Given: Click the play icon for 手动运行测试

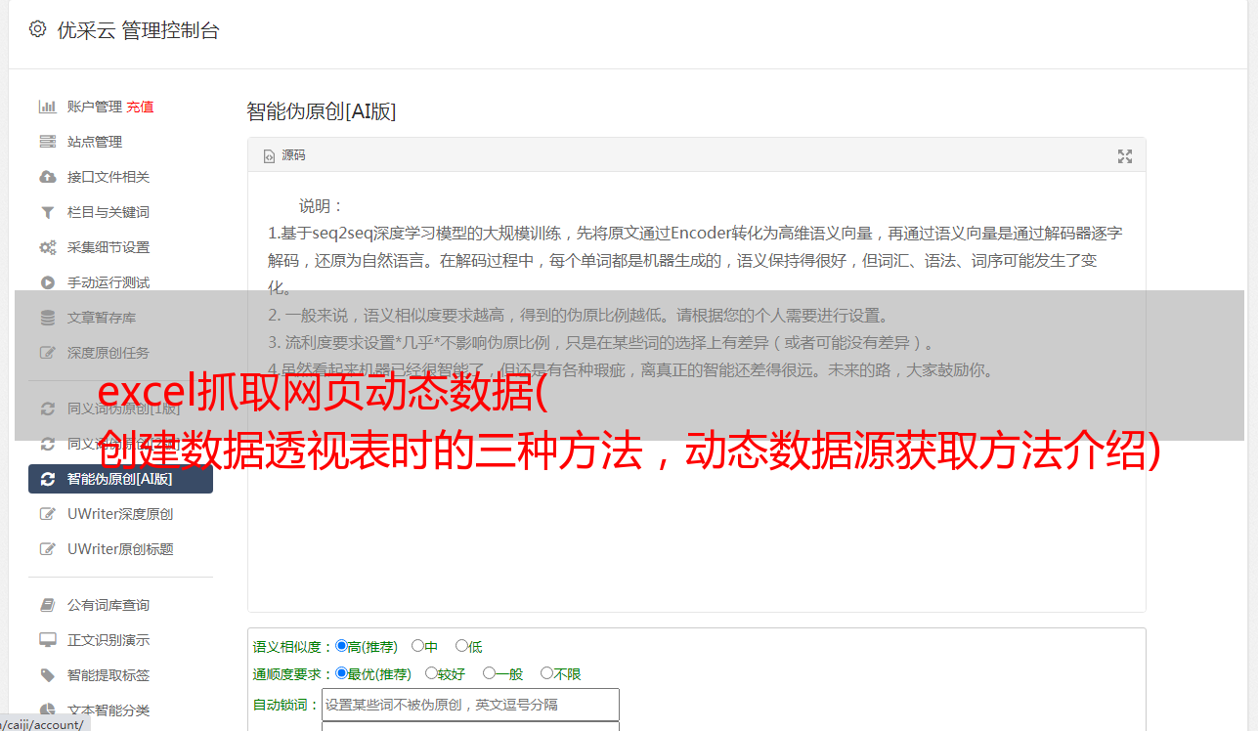Looking at the screenshot, I should (47, 282).
